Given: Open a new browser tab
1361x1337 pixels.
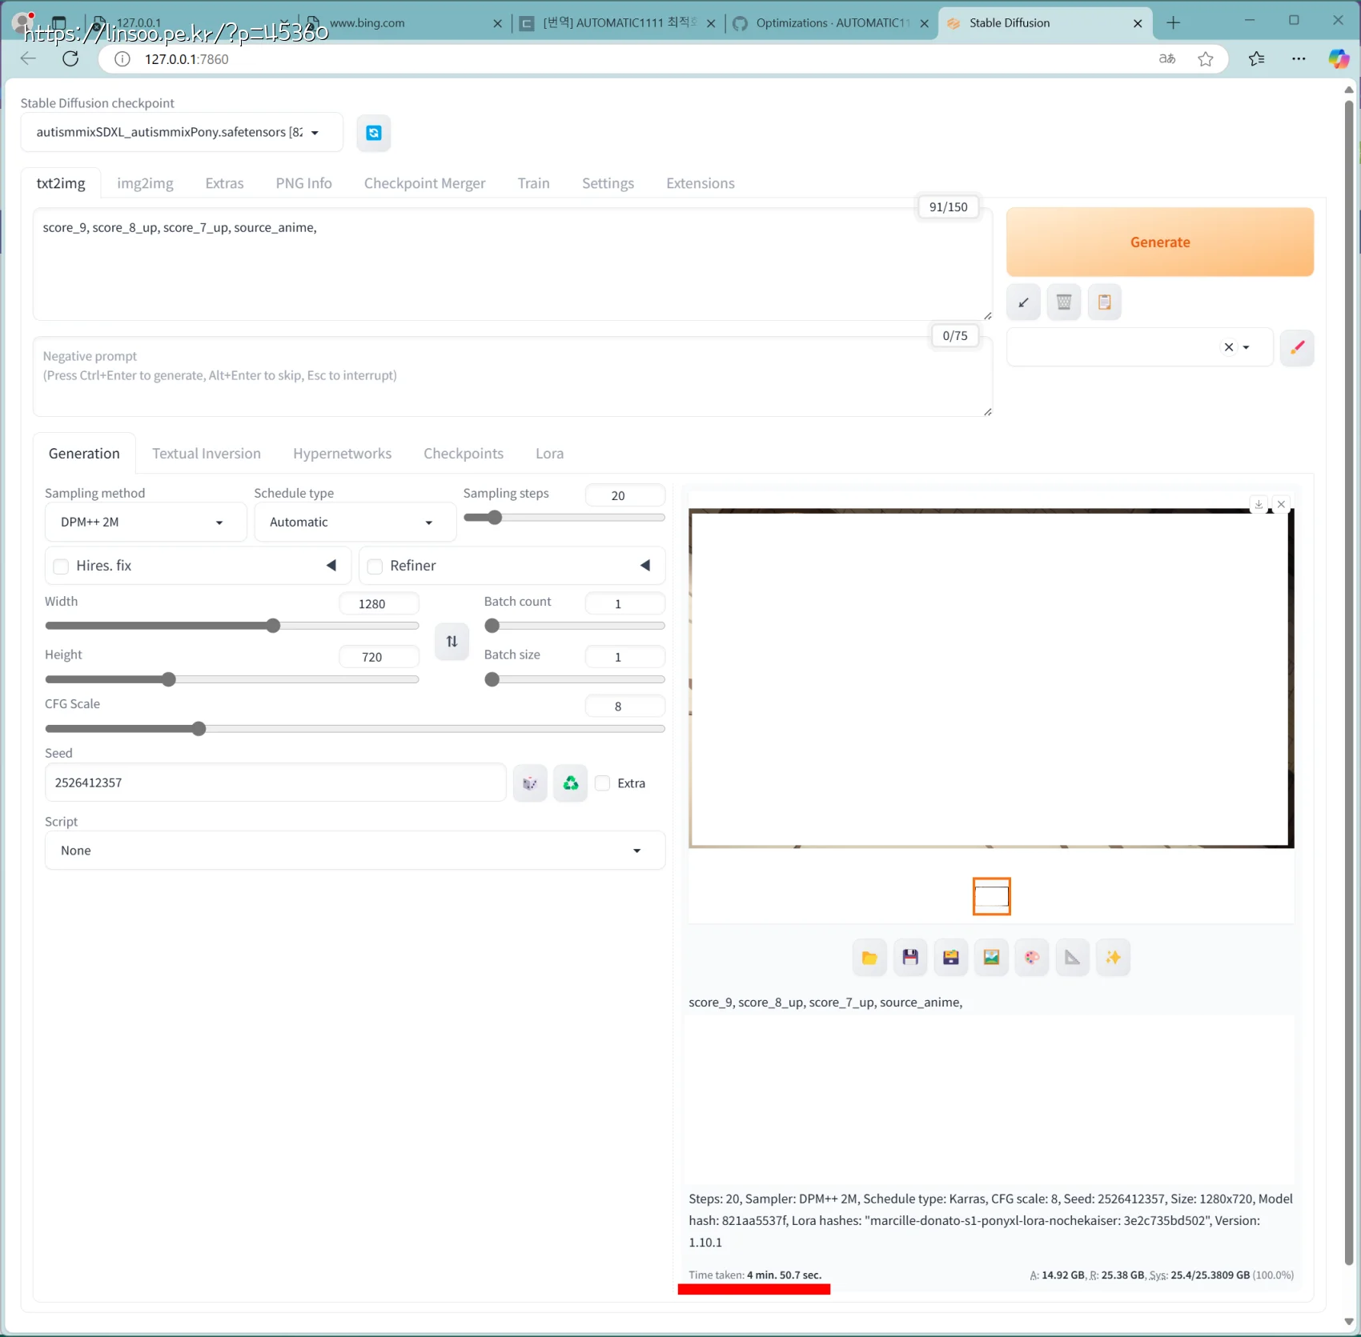Looking at the screenshot, I should [1173, 23].
